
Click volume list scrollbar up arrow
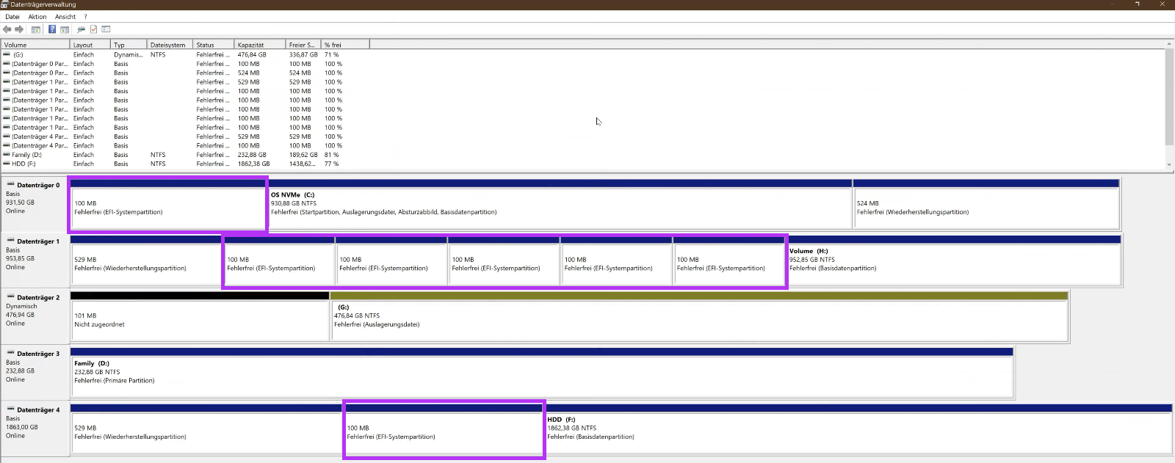[x=1169, y=45]
